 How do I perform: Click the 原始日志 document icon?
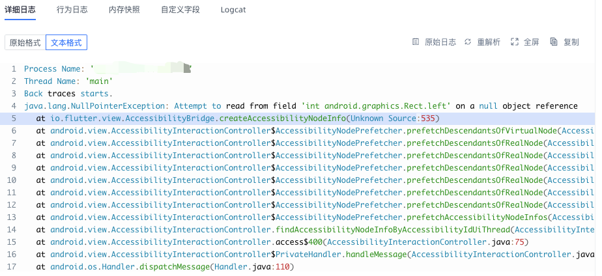tap(416, 42)
